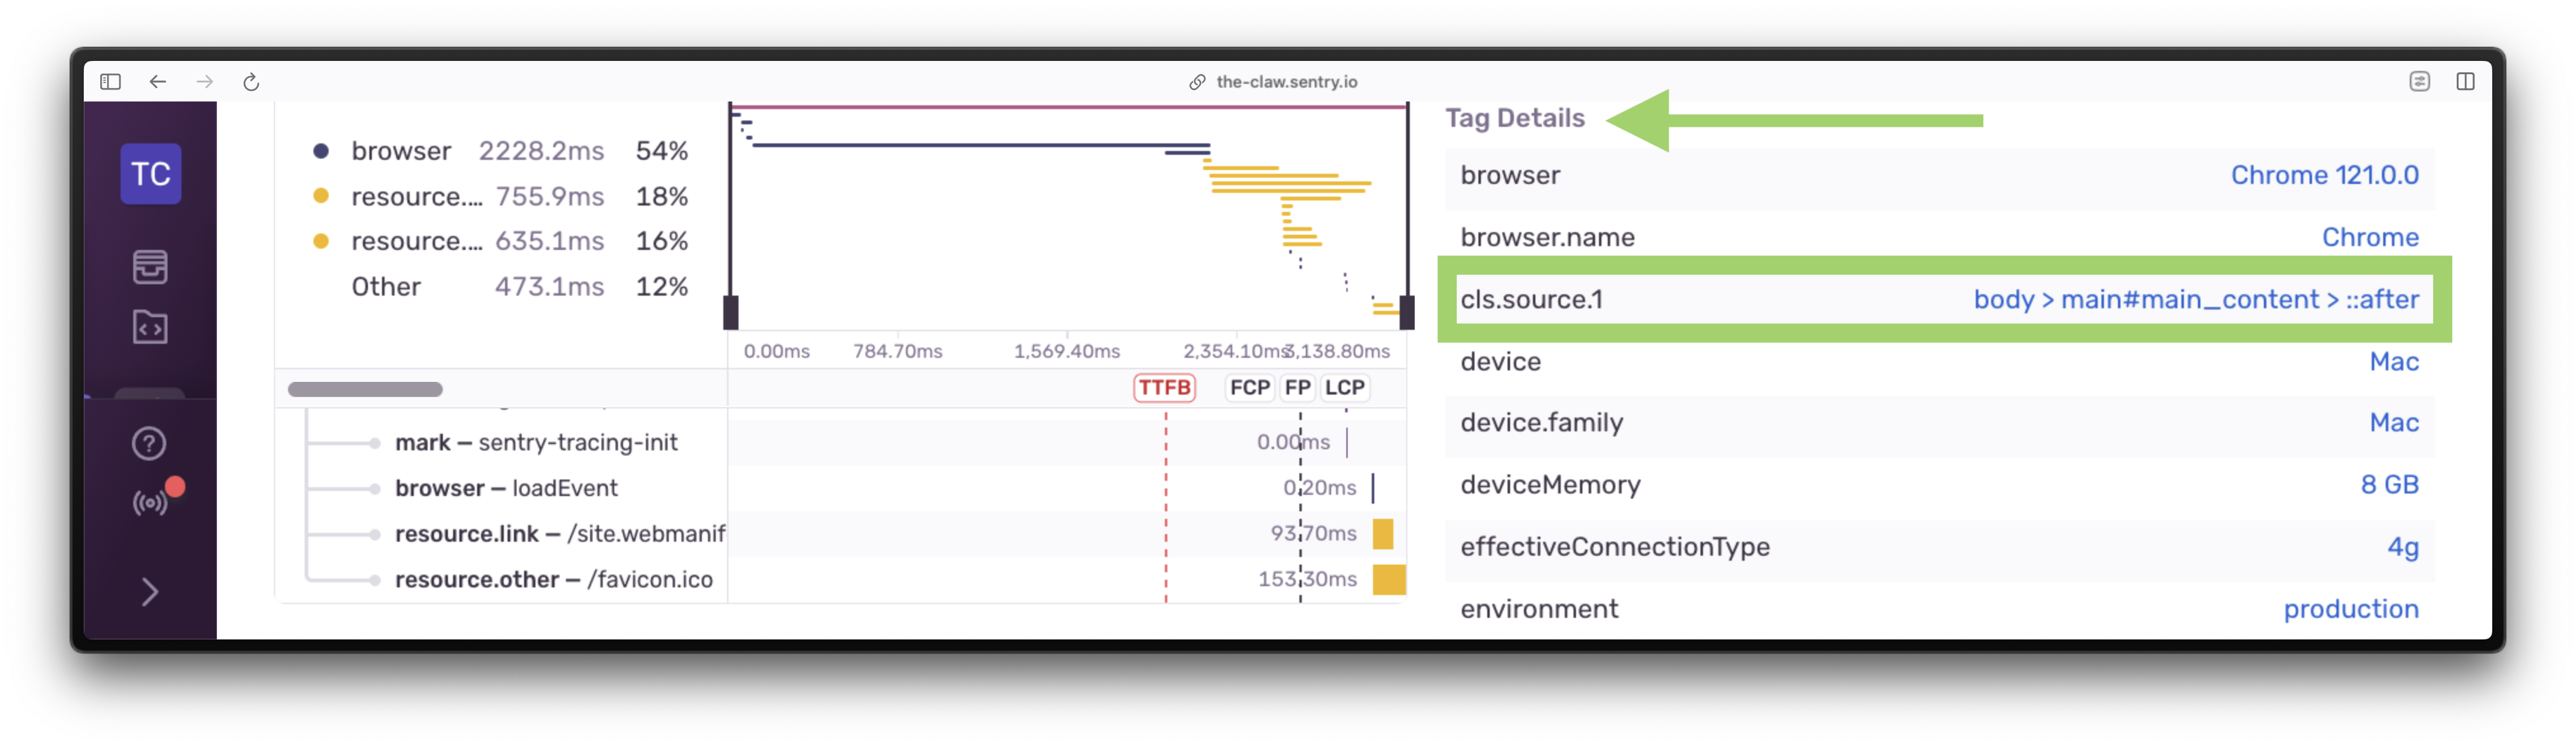Click the 784.70ms timeline axis label
Screen dimensions: 2576x746
pos(897,351)
